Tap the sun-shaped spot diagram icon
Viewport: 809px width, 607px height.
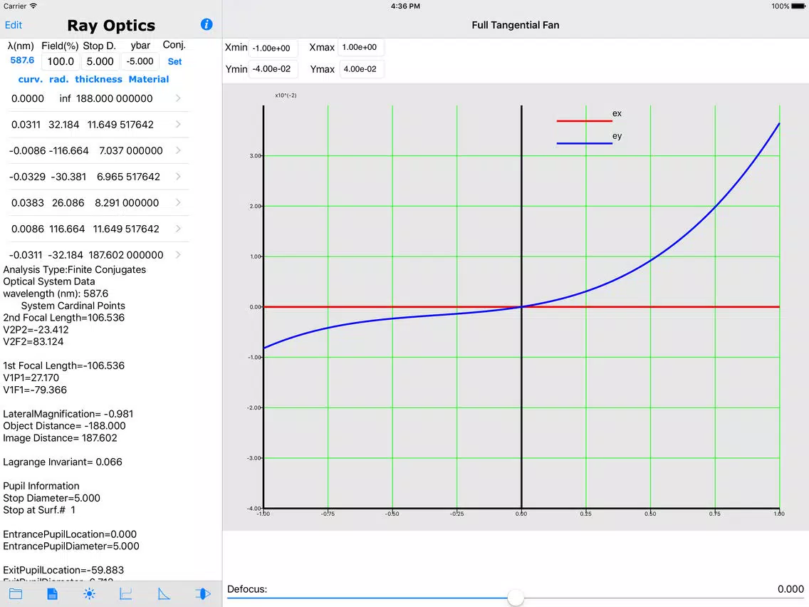pyautogui.click(x=89, y=593)
